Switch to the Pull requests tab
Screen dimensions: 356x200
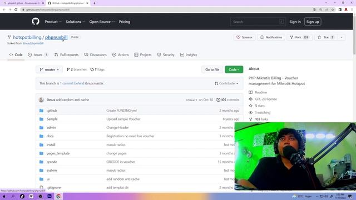[66, 55]
